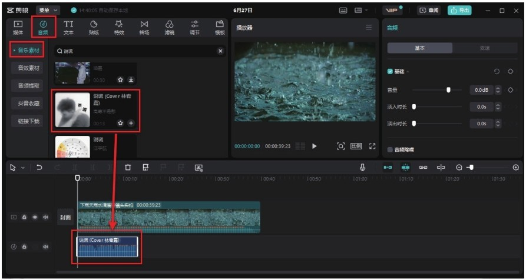Click the 淡出时长 0.0s stepper arrows
Image resolution: width=526 pixels, height=280 pixels.
(498, 124)
